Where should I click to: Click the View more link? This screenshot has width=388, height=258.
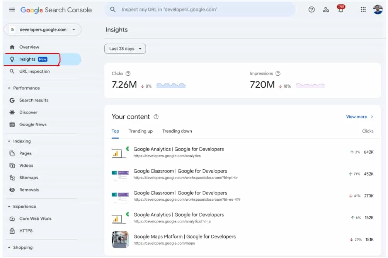[356, 117]
